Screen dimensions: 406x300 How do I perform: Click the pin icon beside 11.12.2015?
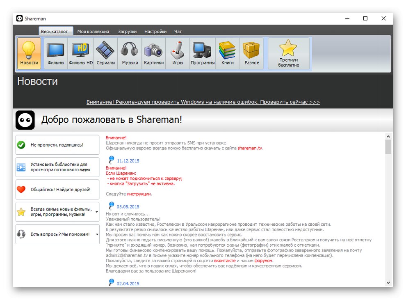click(x=111, y=160)
